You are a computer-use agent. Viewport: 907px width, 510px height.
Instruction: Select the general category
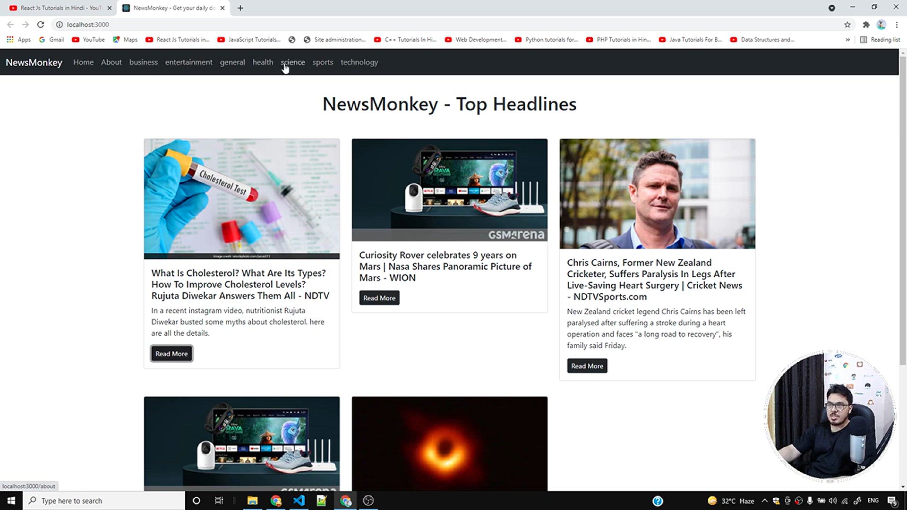tap(232, 62)
